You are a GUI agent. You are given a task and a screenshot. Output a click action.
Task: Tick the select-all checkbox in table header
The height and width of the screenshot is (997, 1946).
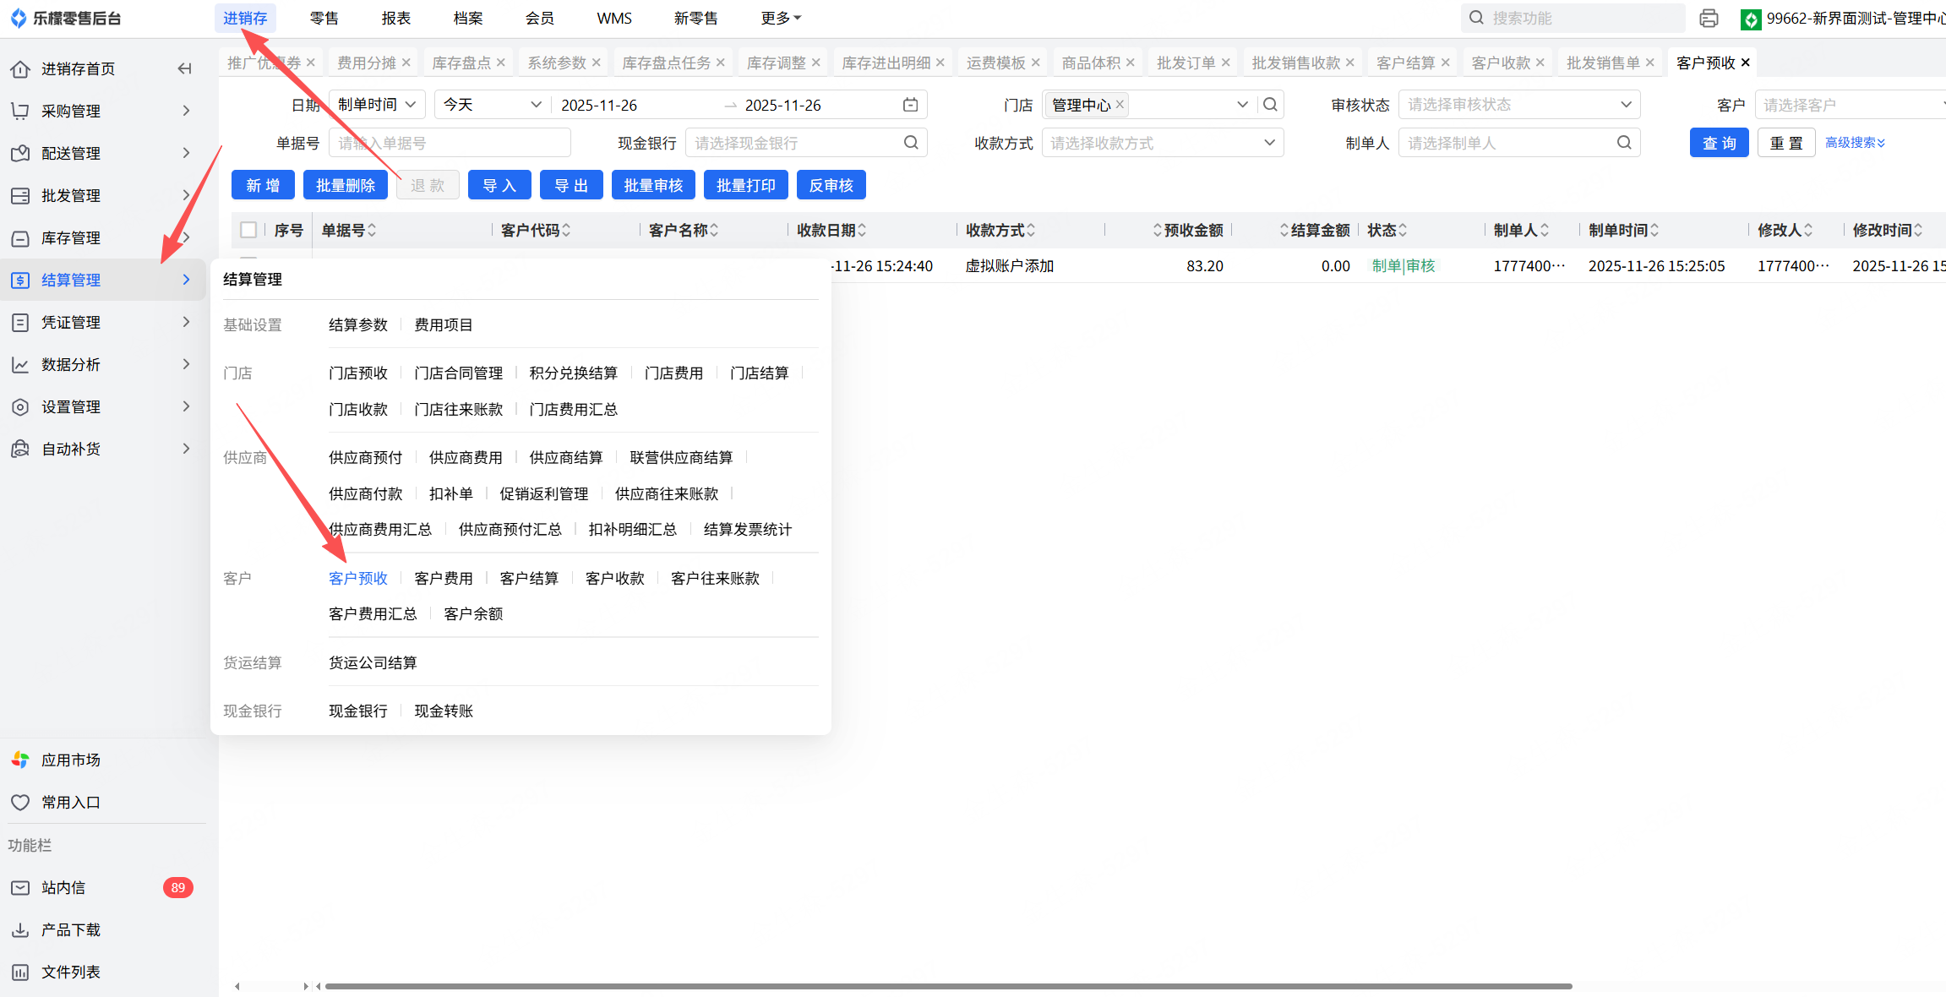pos(248,230)
